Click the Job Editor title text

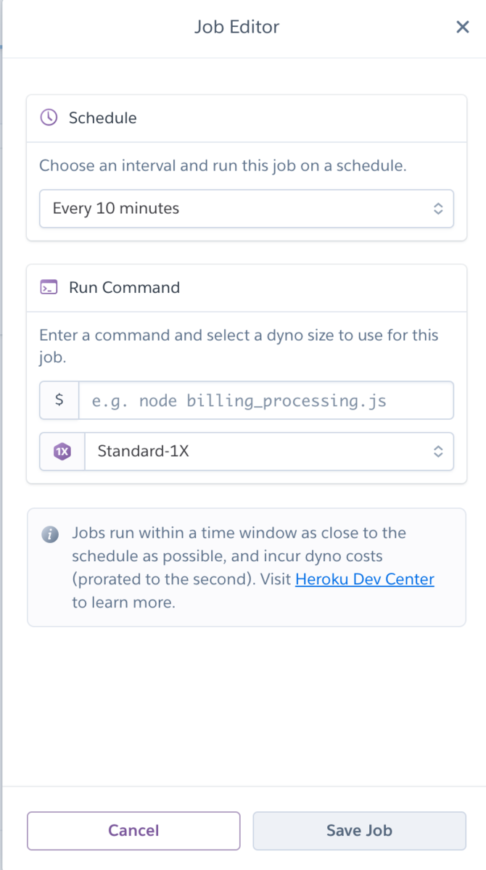pyautogui.click(x=236, y=28)
